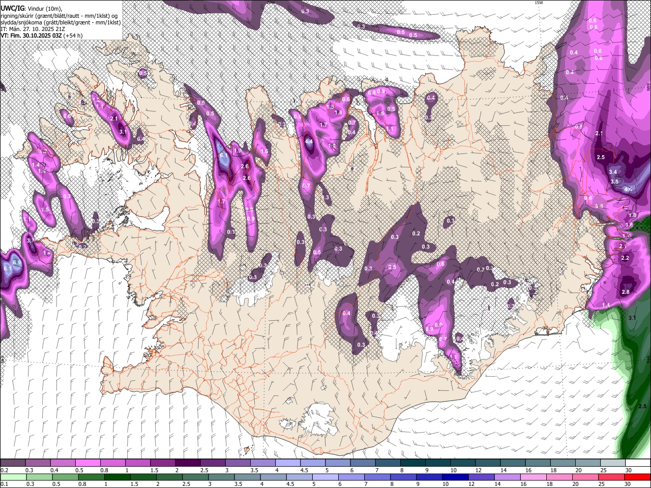Select the bright pink 0.5 snow legend swatch
The image size is (651, 488).
pos(87,463)
